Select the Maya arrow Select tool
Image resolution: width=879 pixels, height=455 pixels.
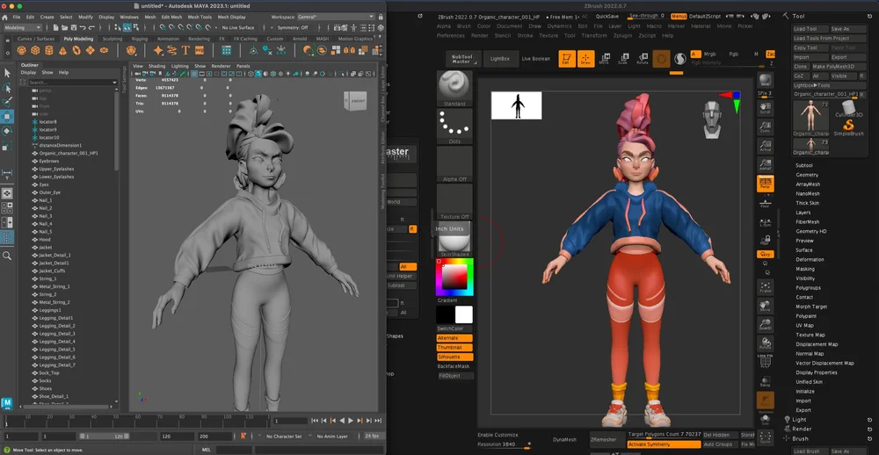(x=7, y=74)
